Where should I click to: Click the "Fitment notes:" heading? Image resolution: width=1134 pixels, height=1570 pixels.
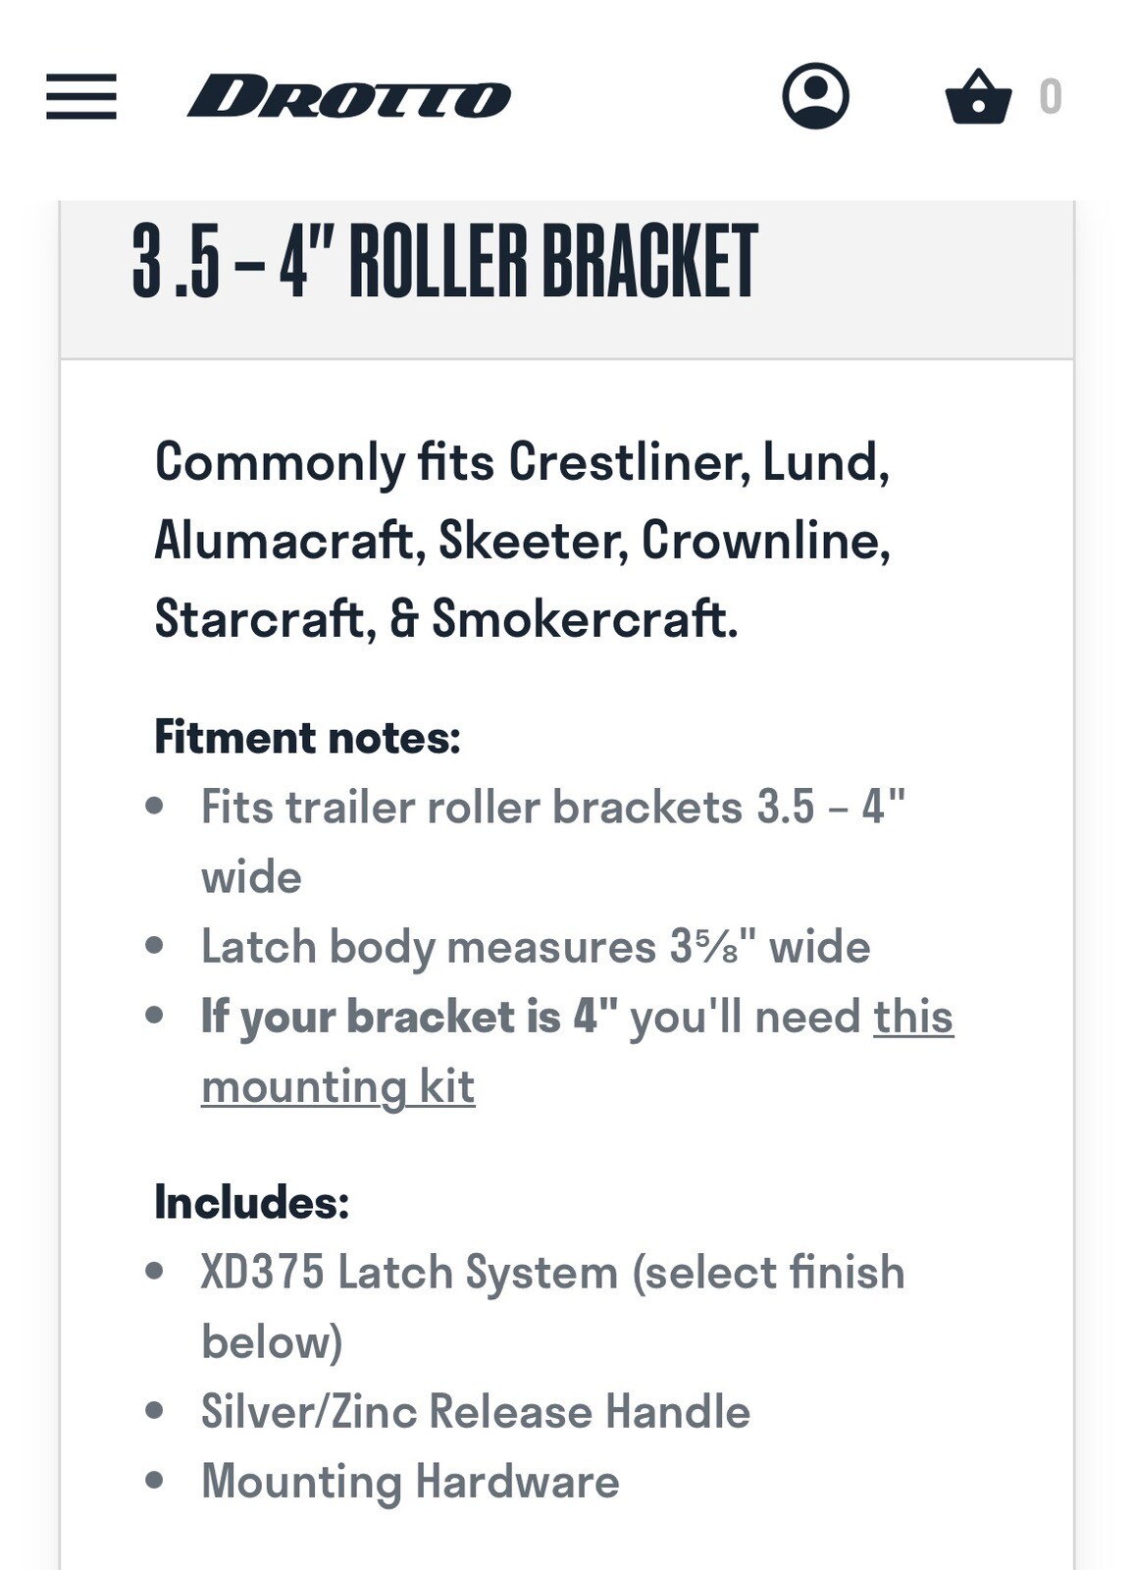tap(307, 737)
